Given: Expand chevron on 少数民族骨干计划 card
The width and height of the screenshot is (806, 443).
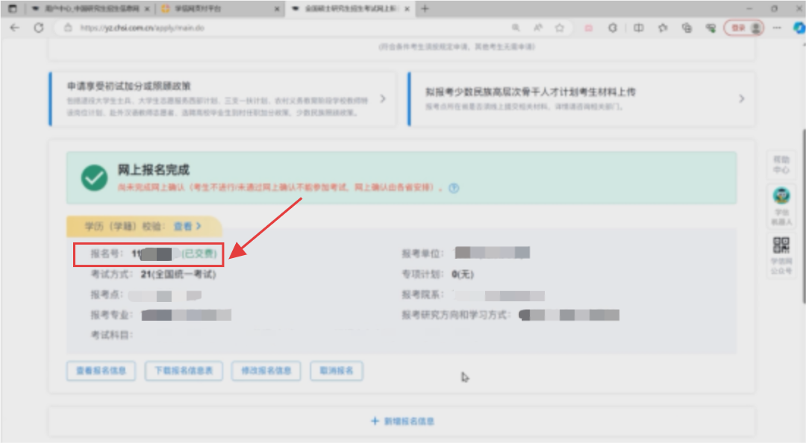Looking at the screenshot, I should pyautogui.click(x=741, y=98).
